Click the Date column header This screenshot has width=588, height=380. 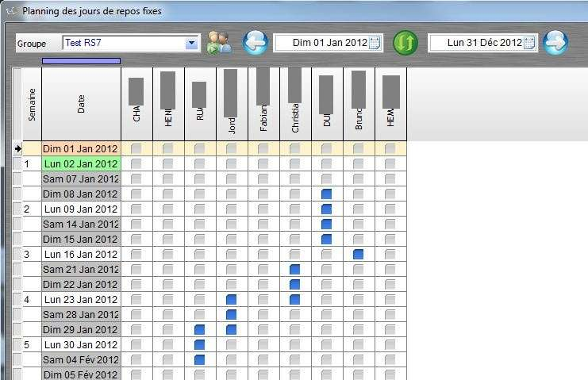click(81, 104)
